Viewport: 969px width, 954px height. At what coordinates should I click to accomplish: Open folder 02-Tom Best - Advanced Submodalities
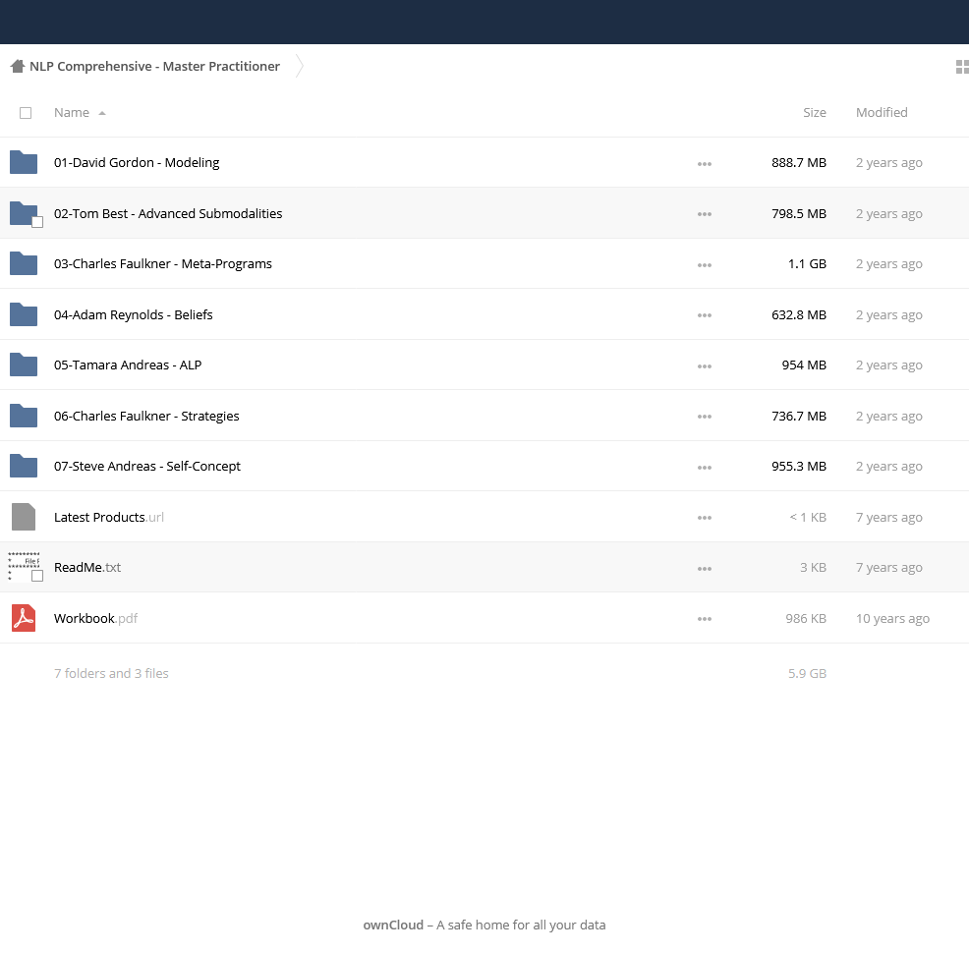(168, 213)
